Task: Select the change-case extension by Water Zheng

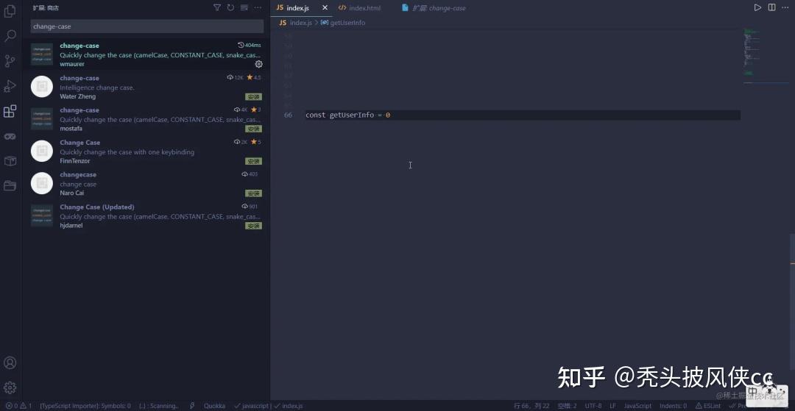Action: click(146, 87)
